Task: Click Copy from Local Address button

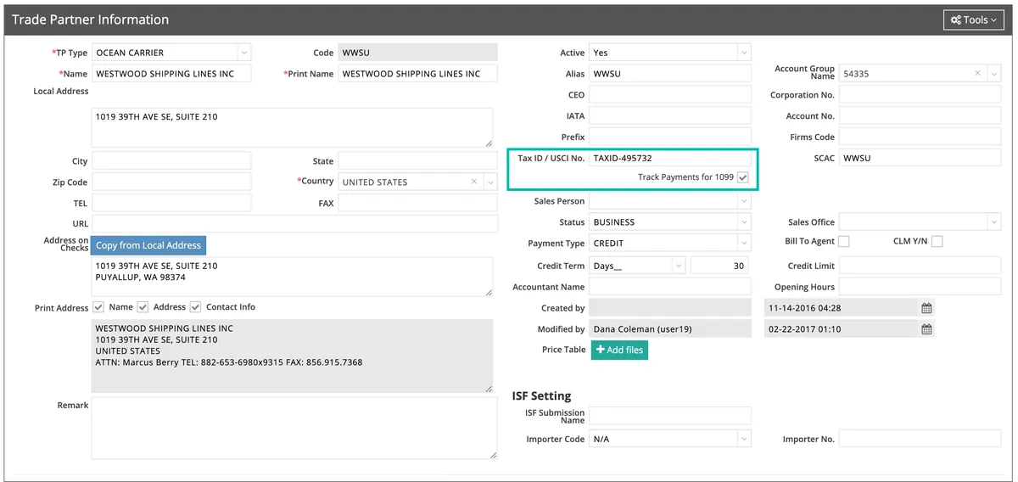Action: click(148, 245)
